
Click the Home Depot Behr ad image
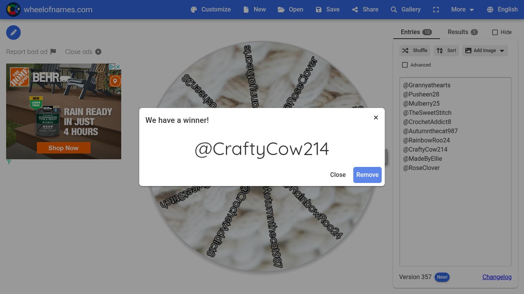(64, 111)
